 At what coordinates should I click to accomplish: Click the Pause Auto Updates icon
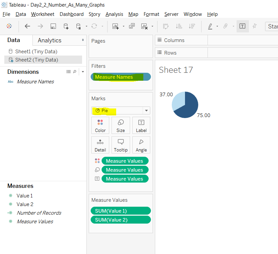click(x=78, y=26)
